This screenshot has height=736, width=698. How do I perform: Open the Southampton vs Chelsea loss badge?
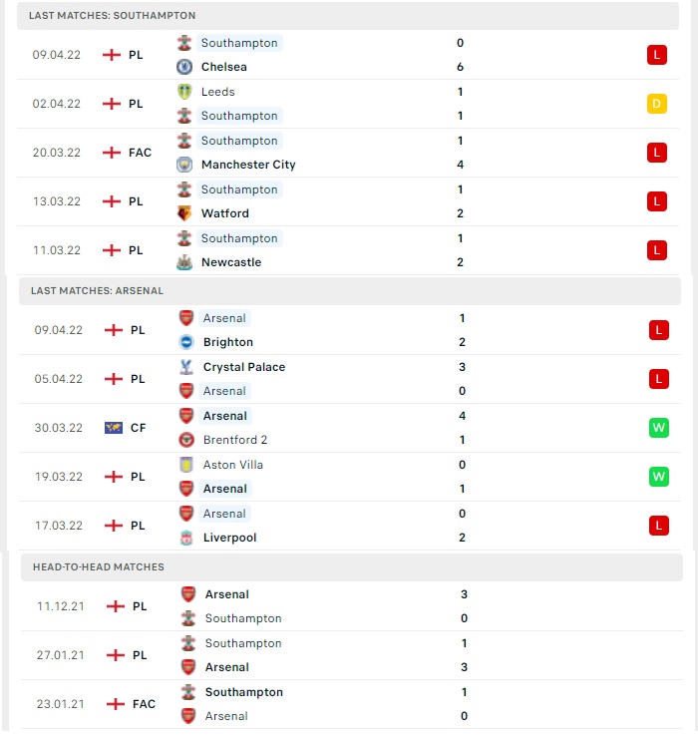[657, 55]
